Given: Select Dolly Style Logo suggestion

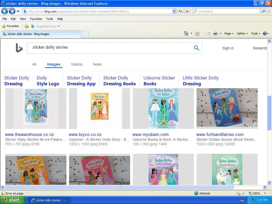Looking at the screenshot, I should (48, 81).
